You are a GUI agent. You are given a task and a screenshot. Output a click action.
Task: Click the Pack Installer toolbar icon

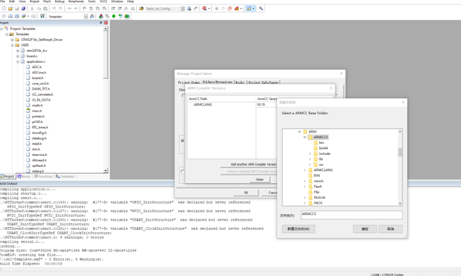coord(127,16)
